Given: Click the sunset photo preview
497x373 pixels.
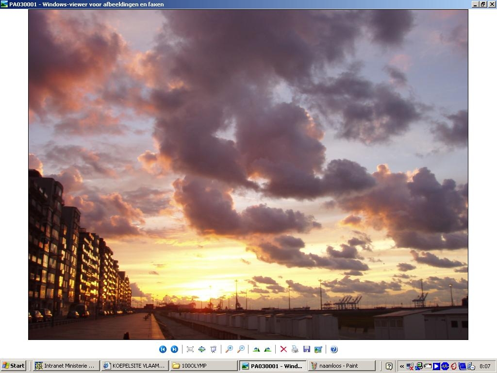Looking at the screenshot, I should (x=248, y=174).
